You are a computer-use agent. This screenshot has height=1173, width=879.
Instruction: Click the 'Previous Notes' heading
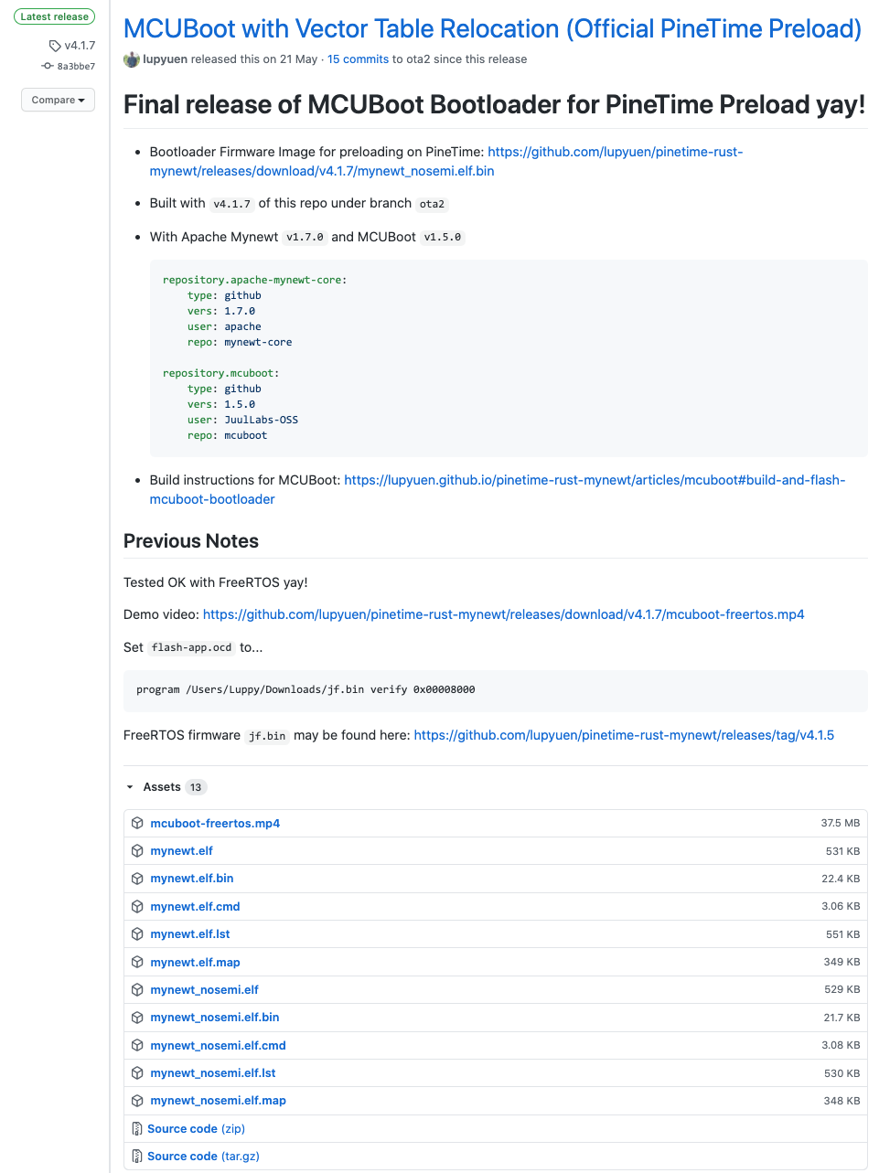191,541
